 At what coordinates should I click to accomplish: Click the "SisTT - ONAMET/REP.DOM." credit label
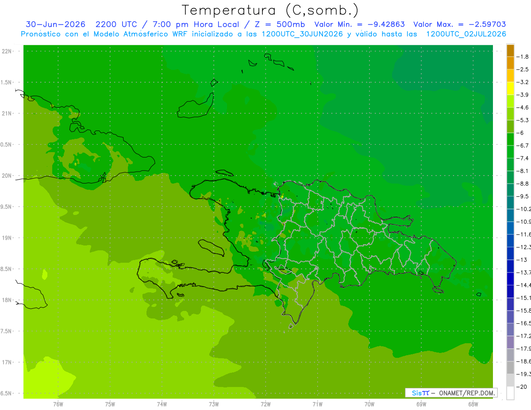(x=451, y=393)
